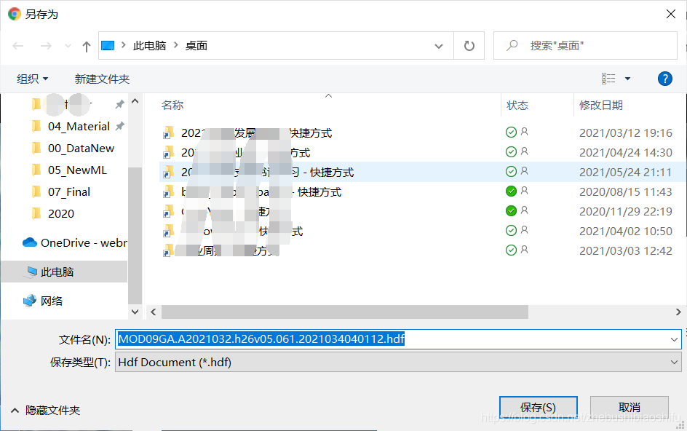Click the 文件名 input field
This screenshot has width=687, height=431.
click(398, 339)
